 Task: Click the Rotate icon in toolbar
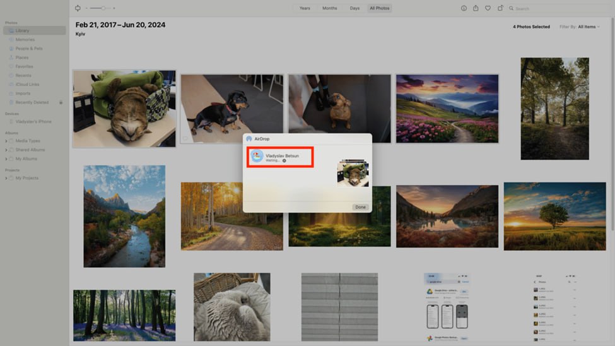click(x=500, y=8)
